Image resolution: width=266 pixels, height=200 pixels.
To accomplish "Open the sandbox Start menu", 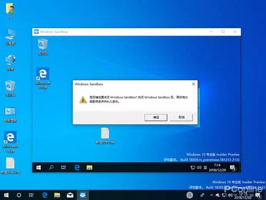I will tap(39, 168).
